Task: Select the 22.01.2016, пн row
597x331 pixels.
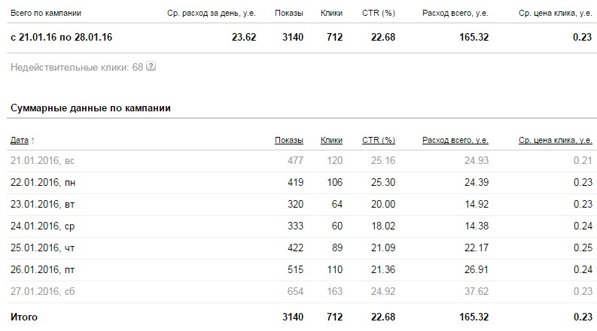Action: pyautogui.click(x=302, y=183)
